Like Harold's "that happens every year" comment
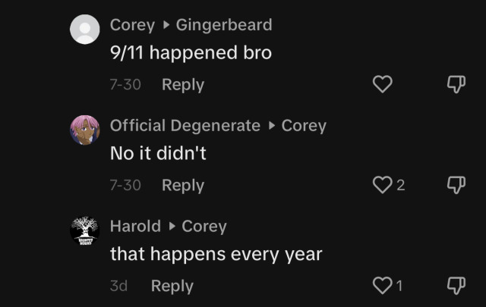The width and height of the screenshot is (486, 307). pyautogui.click(x=383, y=286)
